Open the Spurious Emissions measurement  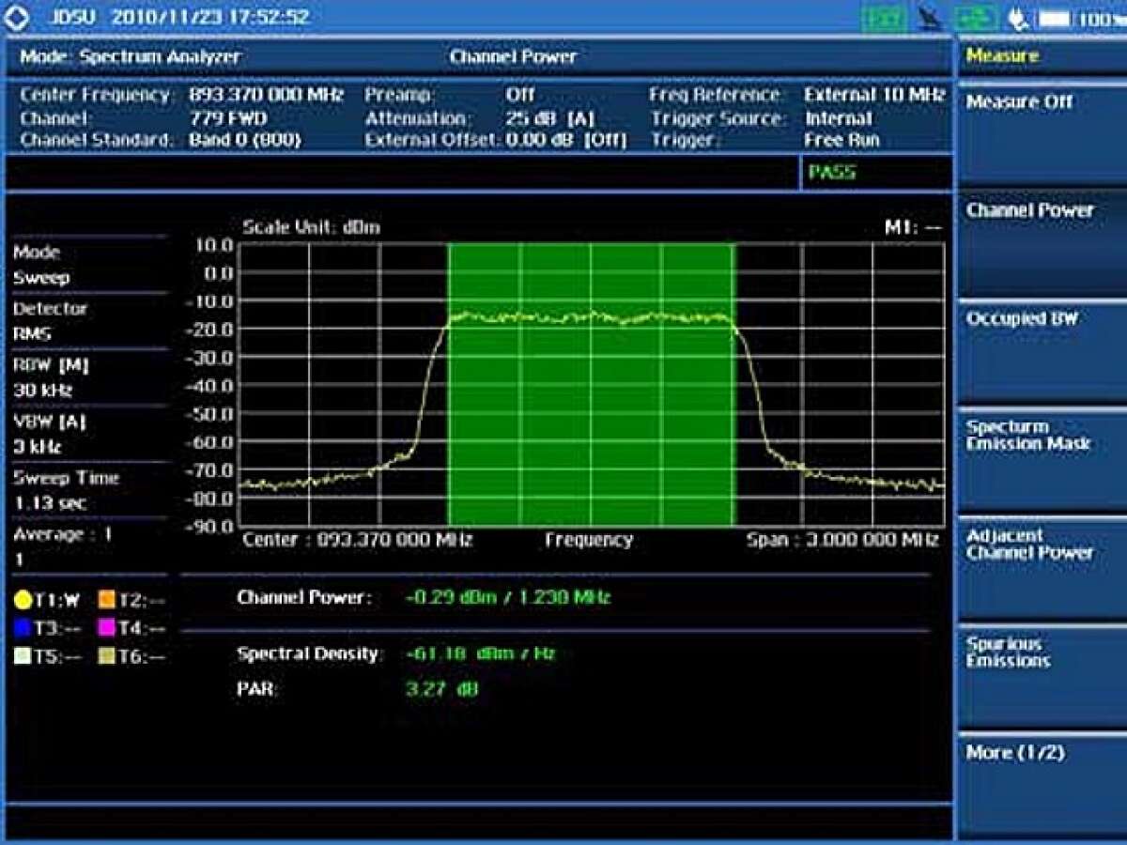pos(1042,678)
